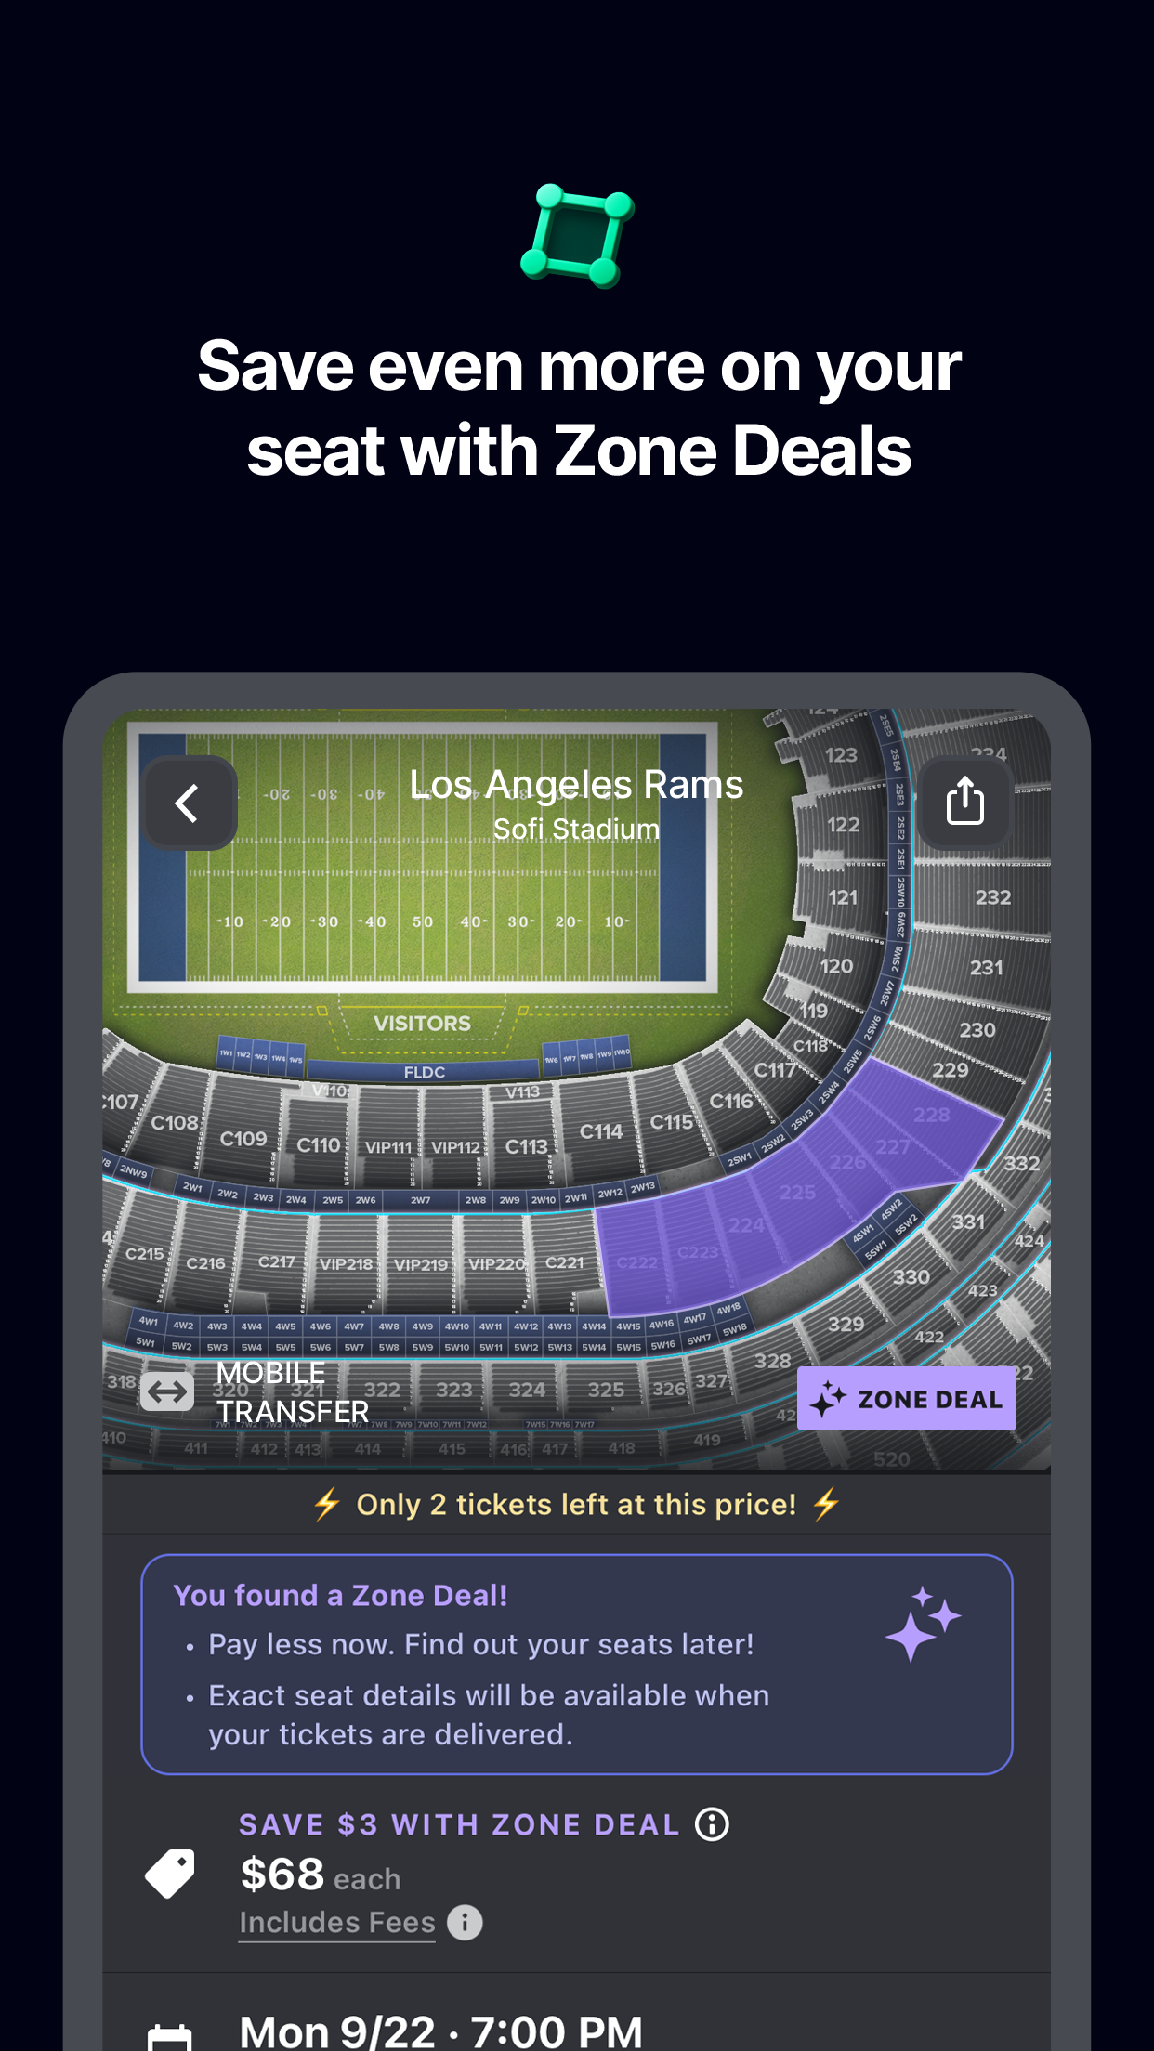Tap the price tag icon
This screenshot has width=1154, height=2051.
[x=170, y=1874]
